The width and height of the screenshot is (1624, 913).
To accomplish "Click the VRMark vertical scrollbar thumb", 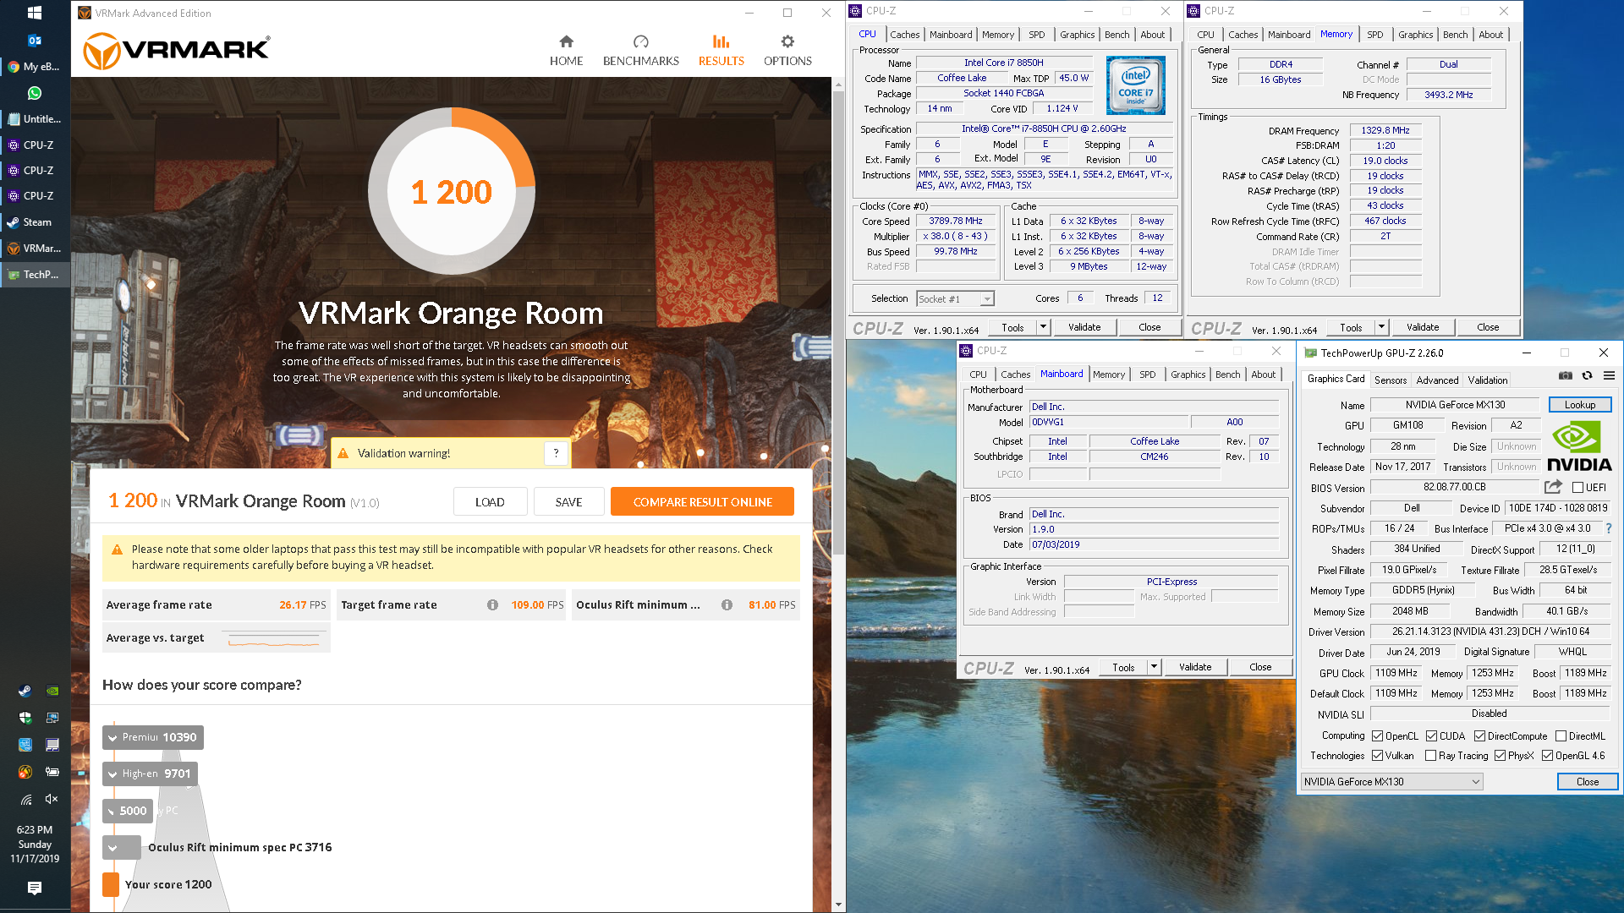I will click(x=838, y=323).
